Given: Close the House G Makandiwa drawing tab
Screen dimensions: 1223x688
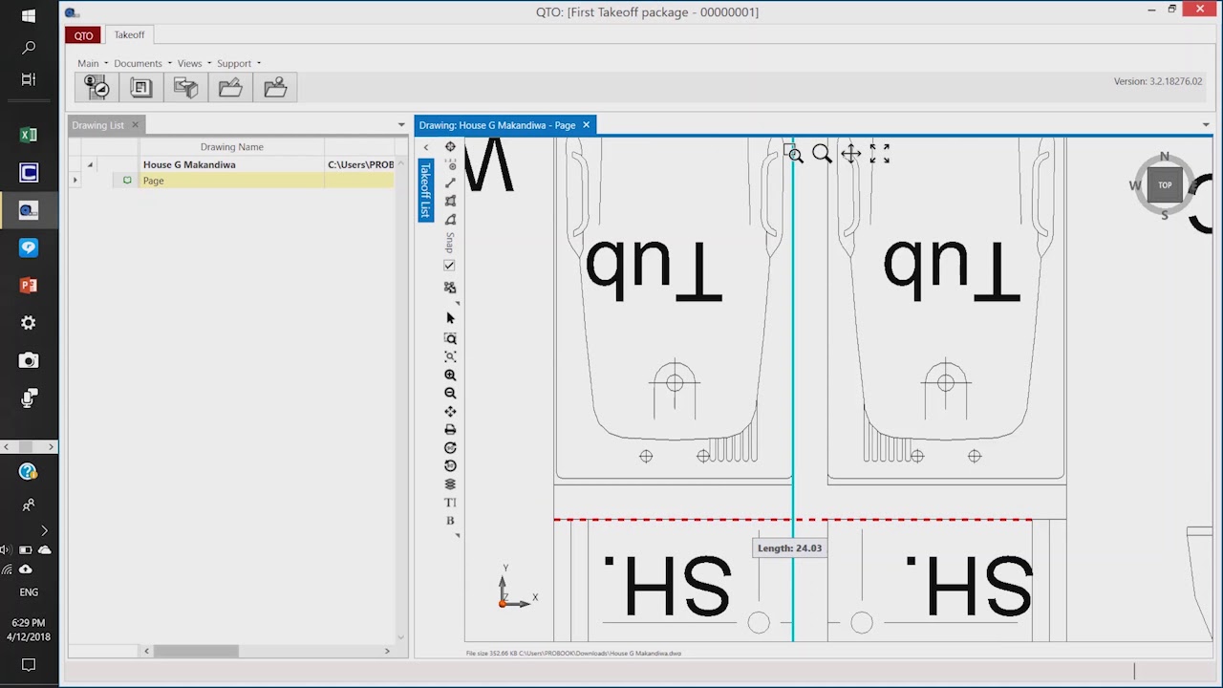Looking at the screenshot, I should pos(587,125).
